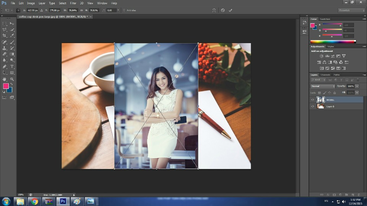Open the Filter menu

[73, 3]
